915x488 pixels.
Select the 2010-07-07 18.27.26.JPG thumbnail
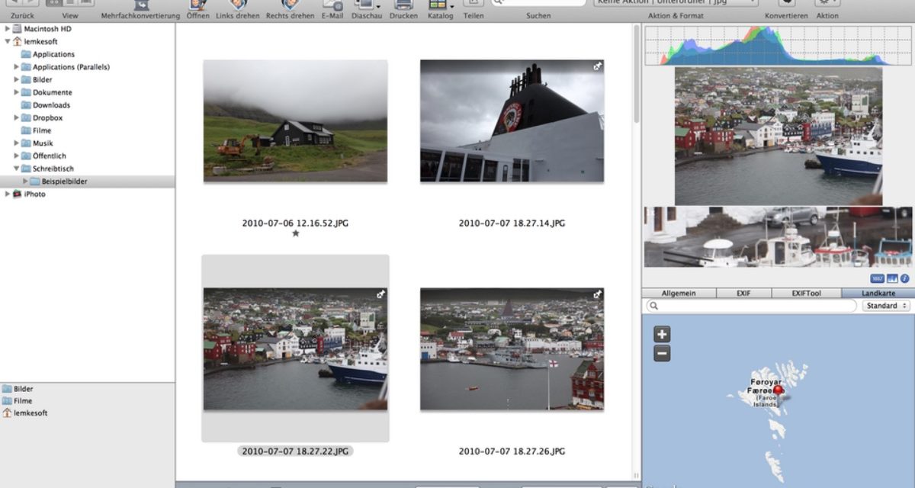tap(512, 348)
